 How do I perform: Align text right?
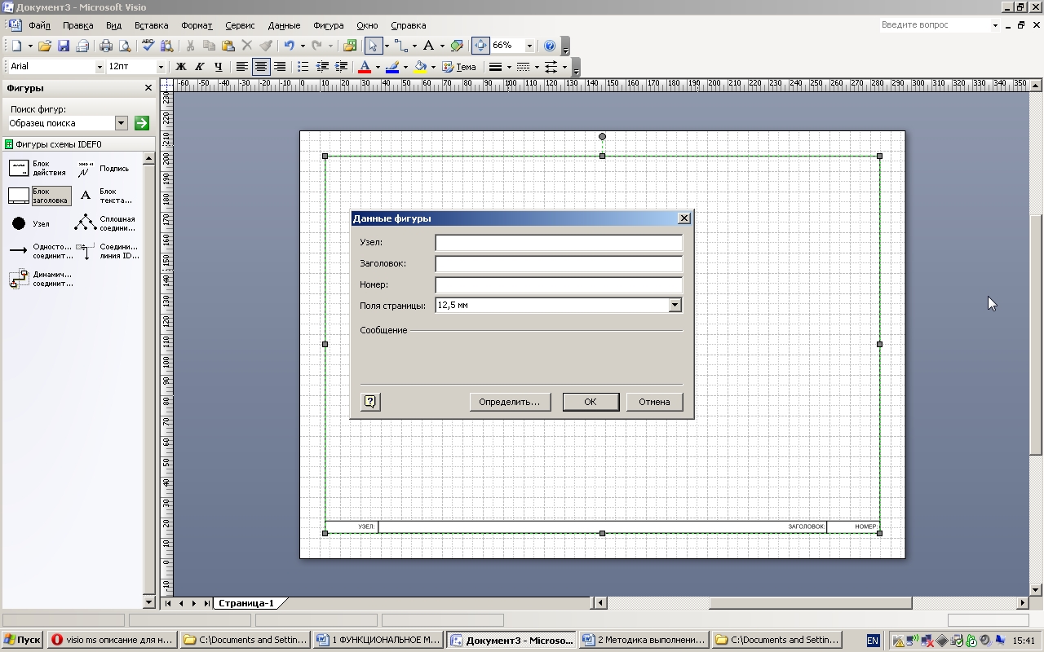280,67
